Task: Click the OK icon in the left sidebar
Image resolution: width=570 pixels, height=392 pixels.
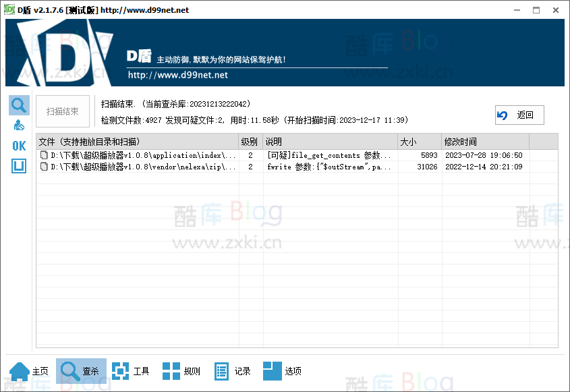Action: (18, 146)
